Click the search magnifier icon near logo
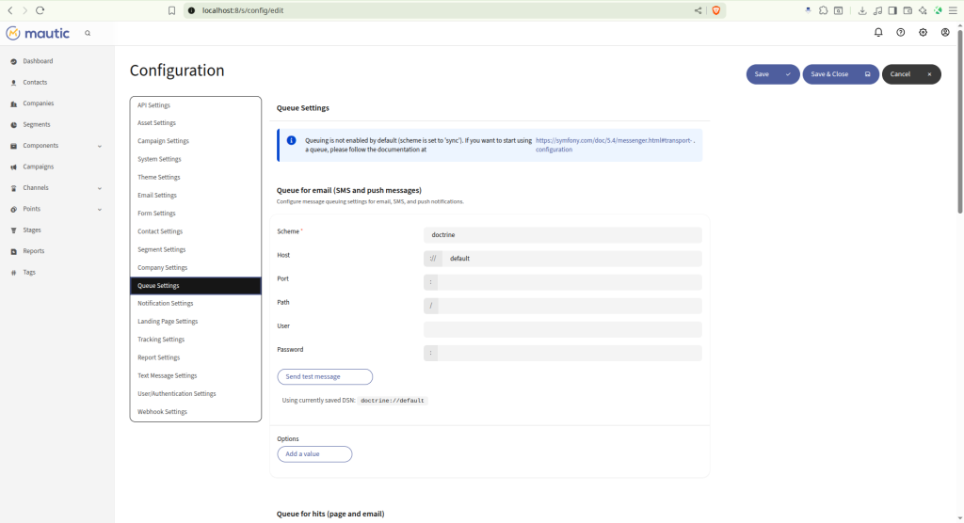Screen dimensions: 964x523 click(88, 33)
